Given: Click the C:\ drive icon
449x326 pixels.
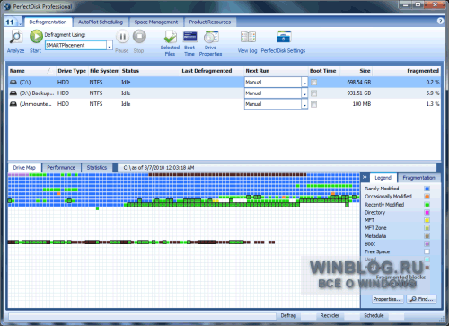Looking at the screenshot, I should 13,82.
